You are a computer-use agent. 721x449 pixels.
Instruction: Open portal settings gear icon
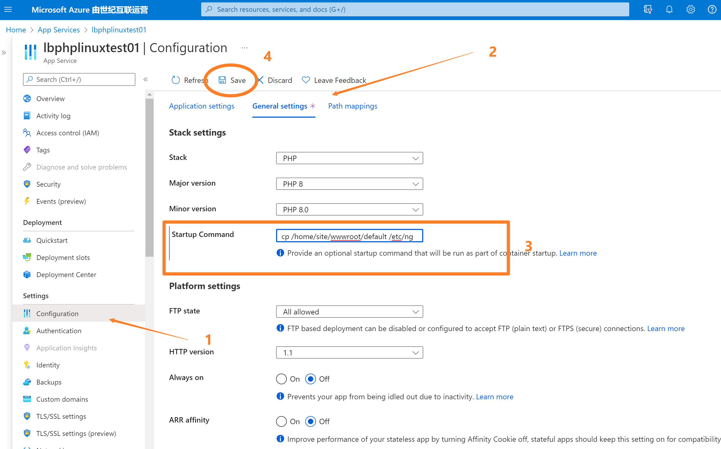click(x=691, y=10)
